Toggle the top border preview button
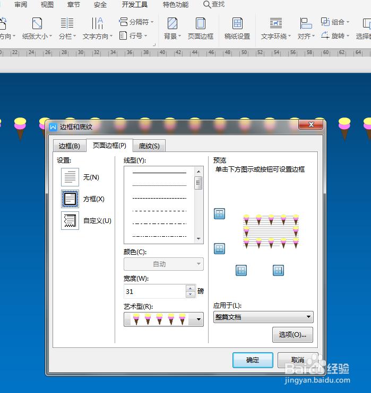The width and height of the screenshot is (371, 393). [219, 214]
